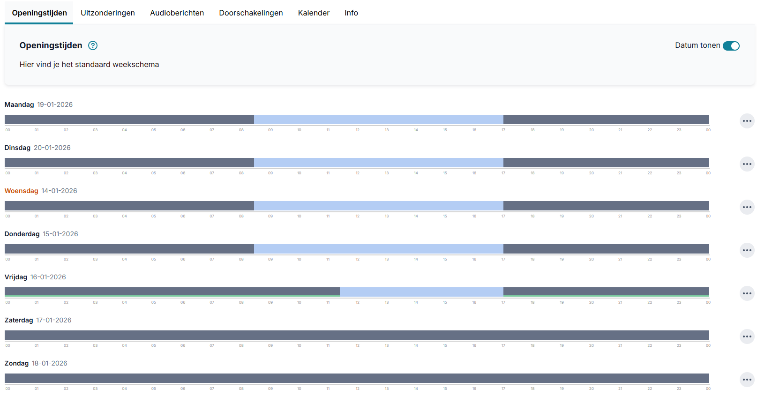
Task: Open the Kalender tab
Action: [x=314, y=13]
